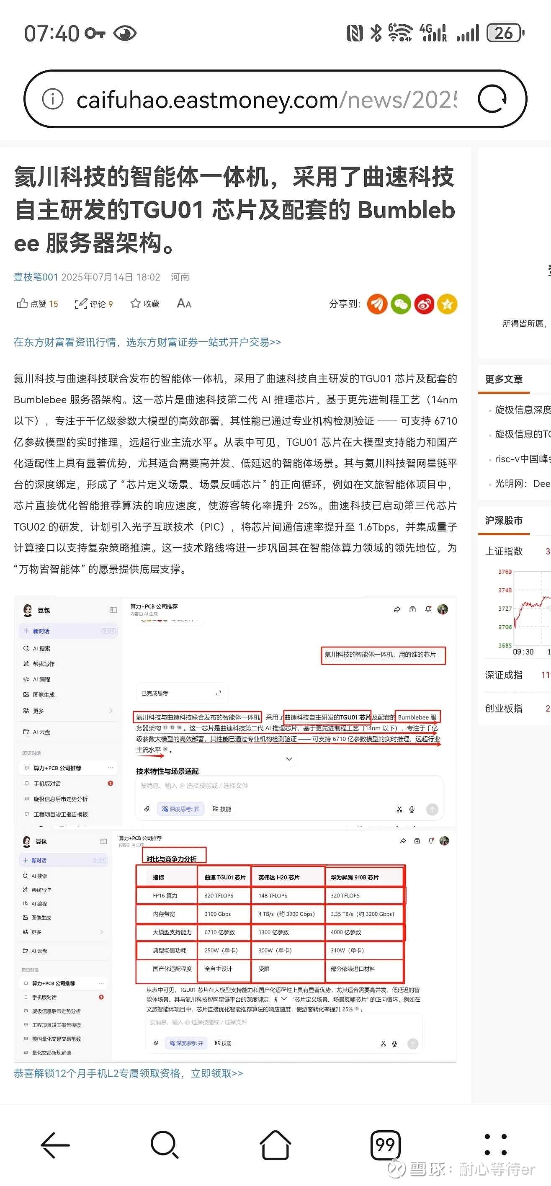Change font size with Aa control
Screen dimensions: 551x1186
[184, 303]
